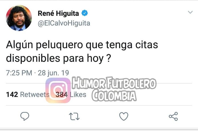
Task: Click the 7:25 PM timestamp
Action: [x=19, y=73]
